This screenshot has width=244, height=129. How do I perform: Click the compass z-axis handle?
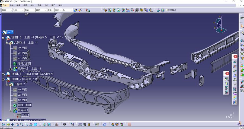(x=221, y=17)
